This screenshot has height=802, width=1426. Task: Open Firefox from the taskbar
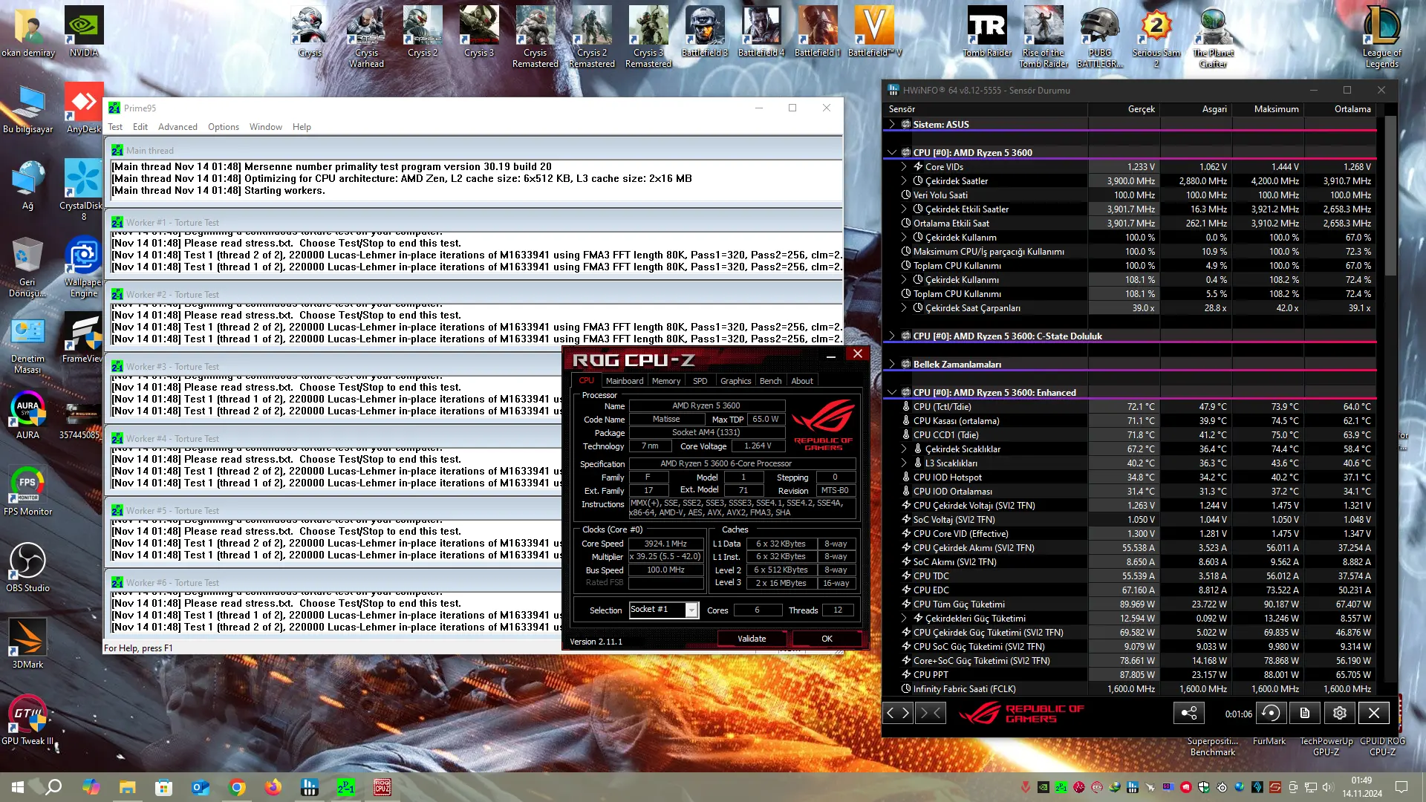[273, 787]
